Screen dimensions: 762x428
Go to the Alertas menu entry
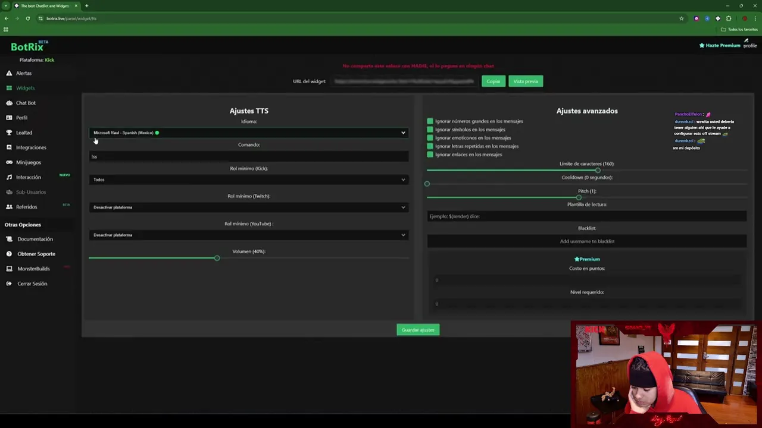(24, 73)
